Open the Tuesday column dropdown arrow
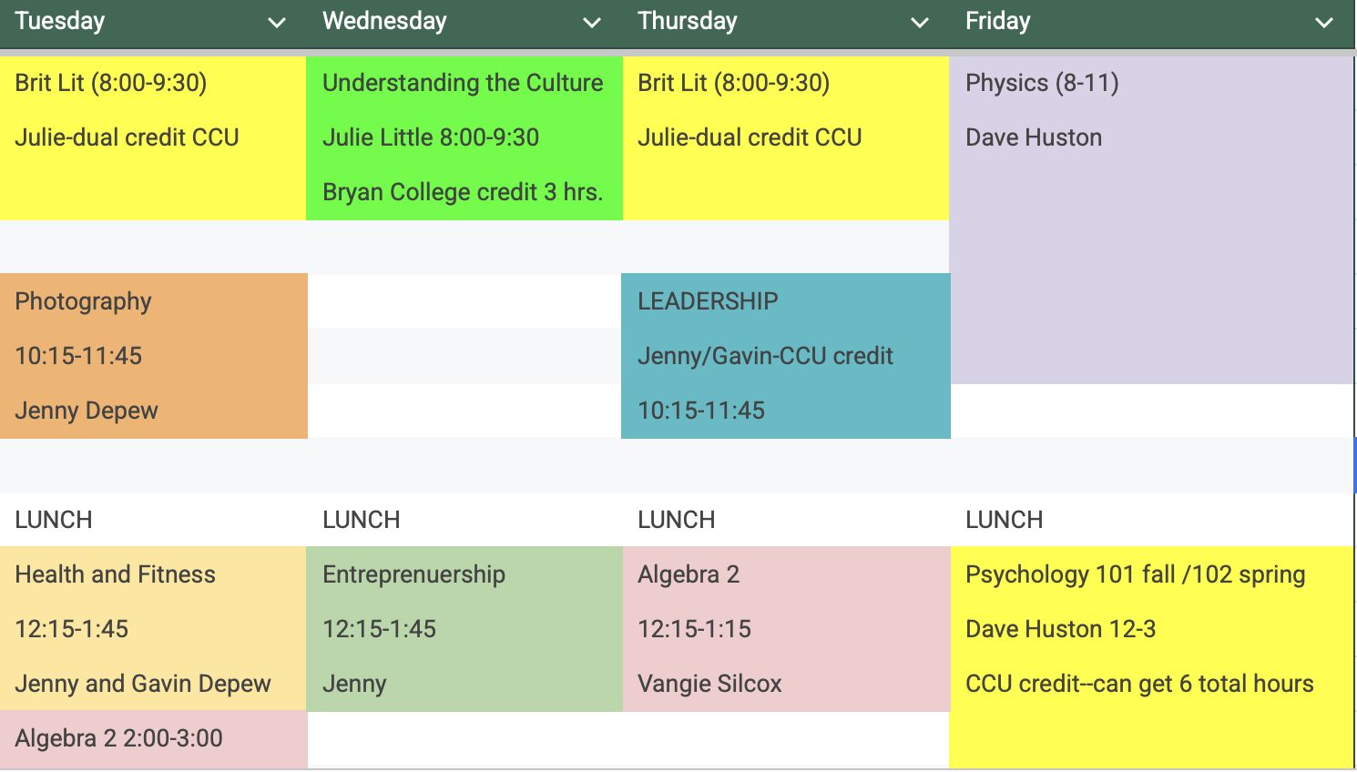 click(x=277, y=23)
